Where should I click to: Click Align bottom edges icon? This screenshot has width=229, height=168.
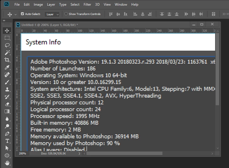[126, 14]
